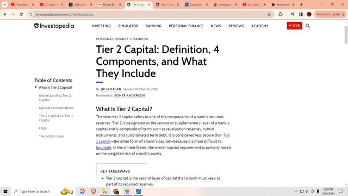
Task: Jump to What Is Tier 2 Capital? section
Action: pos(55,88)
